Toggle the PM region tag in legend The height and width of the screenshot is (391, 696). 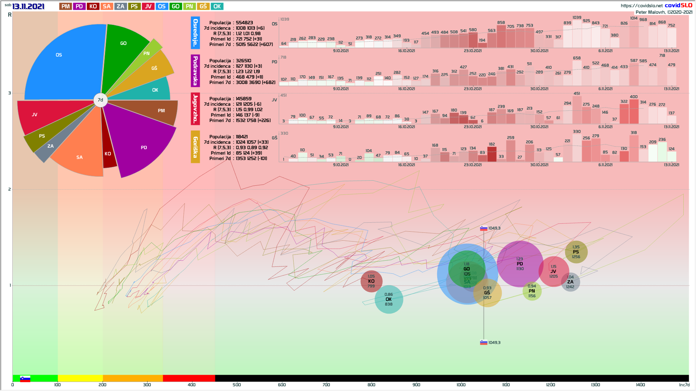66,7
